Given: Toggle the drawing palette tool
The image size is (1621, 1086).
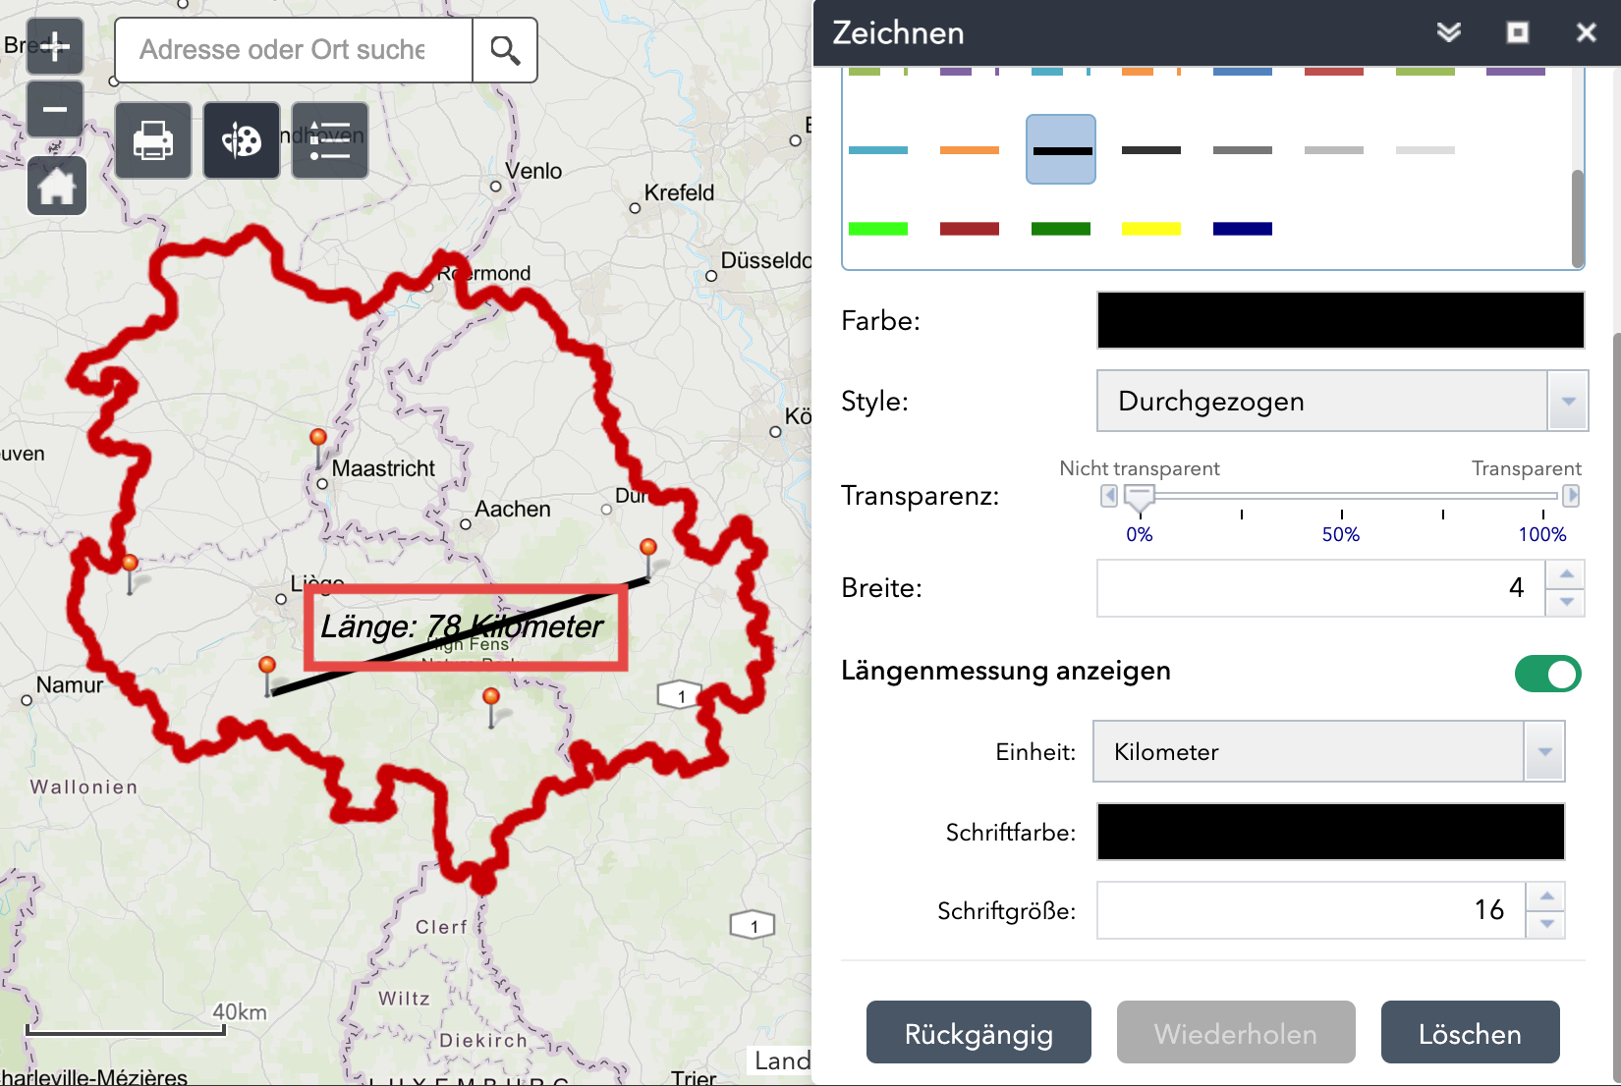Looking at the screenshot, I should 242,140.
